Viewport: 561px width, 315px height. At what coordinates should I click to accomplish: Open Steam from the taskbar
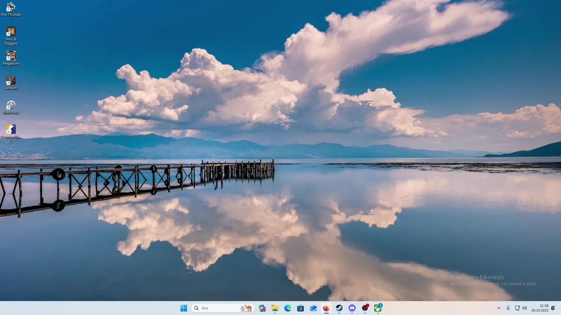coord(339,308)
